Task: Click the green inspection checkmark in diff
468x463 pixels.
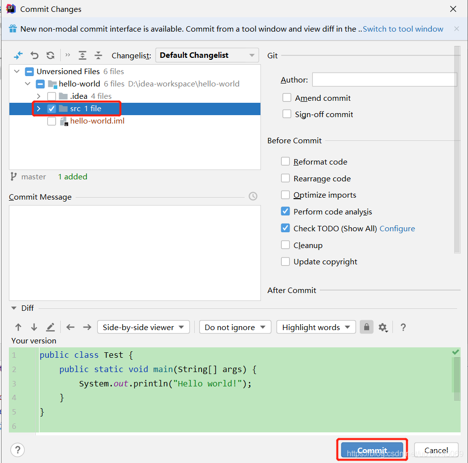Action: pos(456,352)
